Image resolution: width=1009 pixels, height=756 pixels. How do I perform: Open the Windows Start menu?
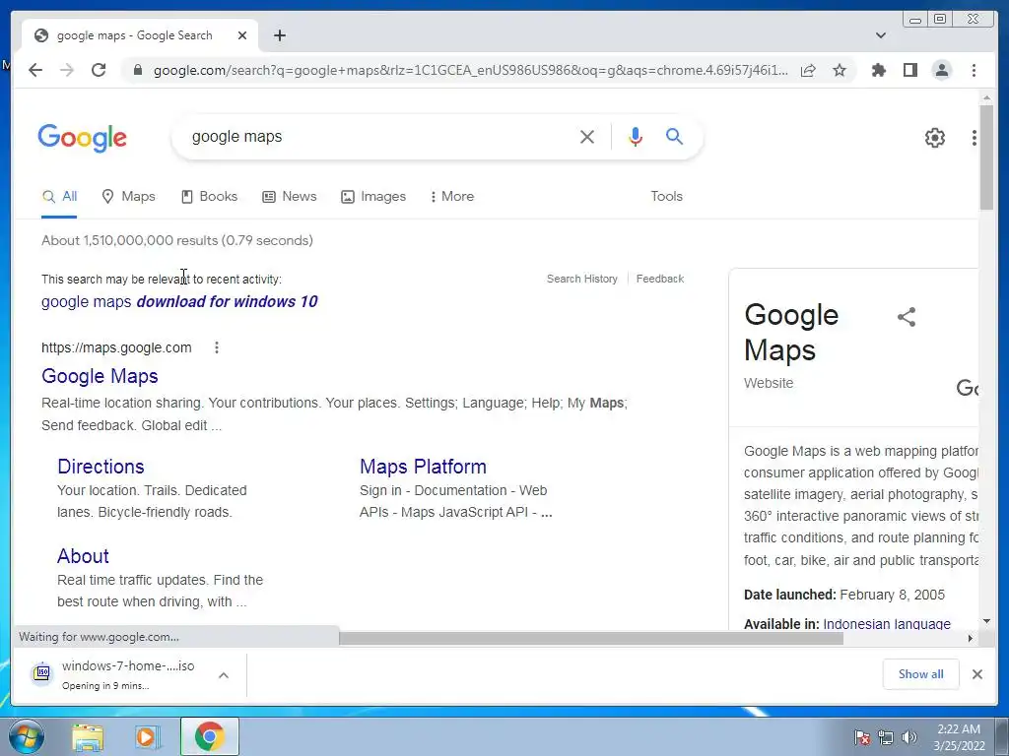pyautogui.click(x=26, y=736)
